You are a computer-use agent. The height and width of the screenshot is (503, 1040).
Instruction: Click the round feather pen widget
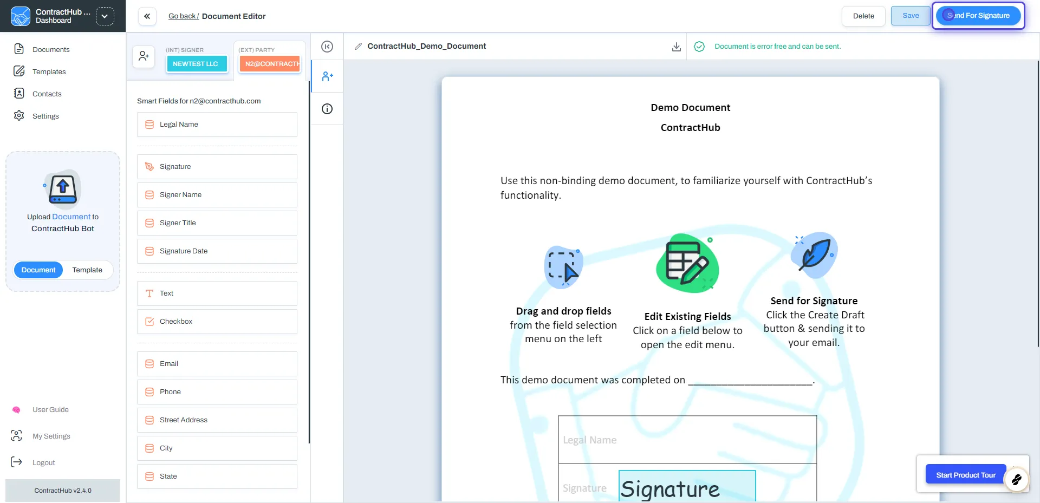click(1017, 479)
